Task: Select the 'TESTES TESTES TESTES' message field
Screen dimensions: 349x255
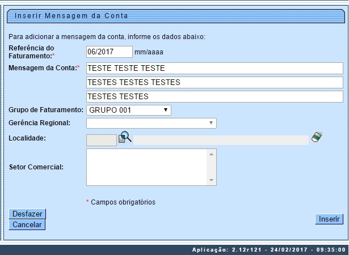Action: pyautogui.click(x=215, y=82)
